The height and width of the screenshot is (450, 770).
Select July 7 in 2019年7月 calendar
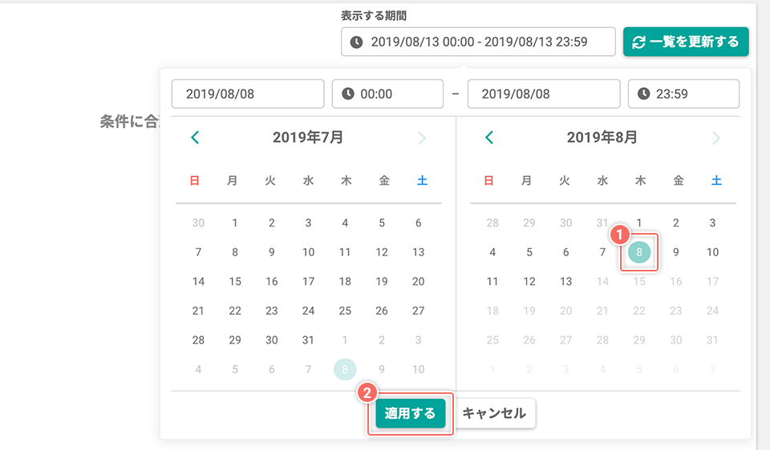coord(198,252)
